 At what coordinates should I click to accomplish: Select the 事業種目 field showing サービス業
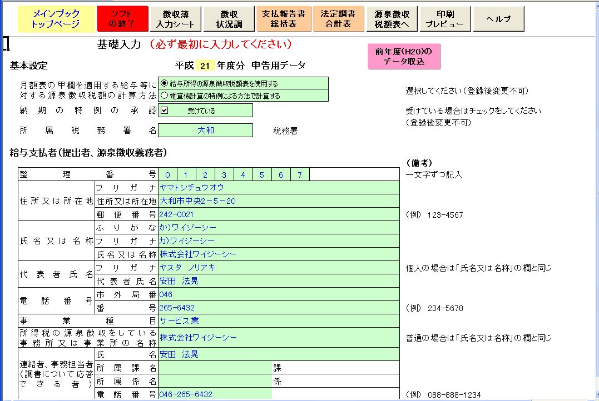[x=278, y=320]
